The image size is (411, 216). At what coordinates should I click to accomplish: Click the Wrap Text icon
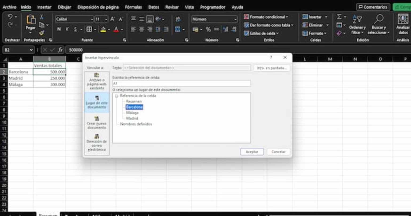pos(178,19)
